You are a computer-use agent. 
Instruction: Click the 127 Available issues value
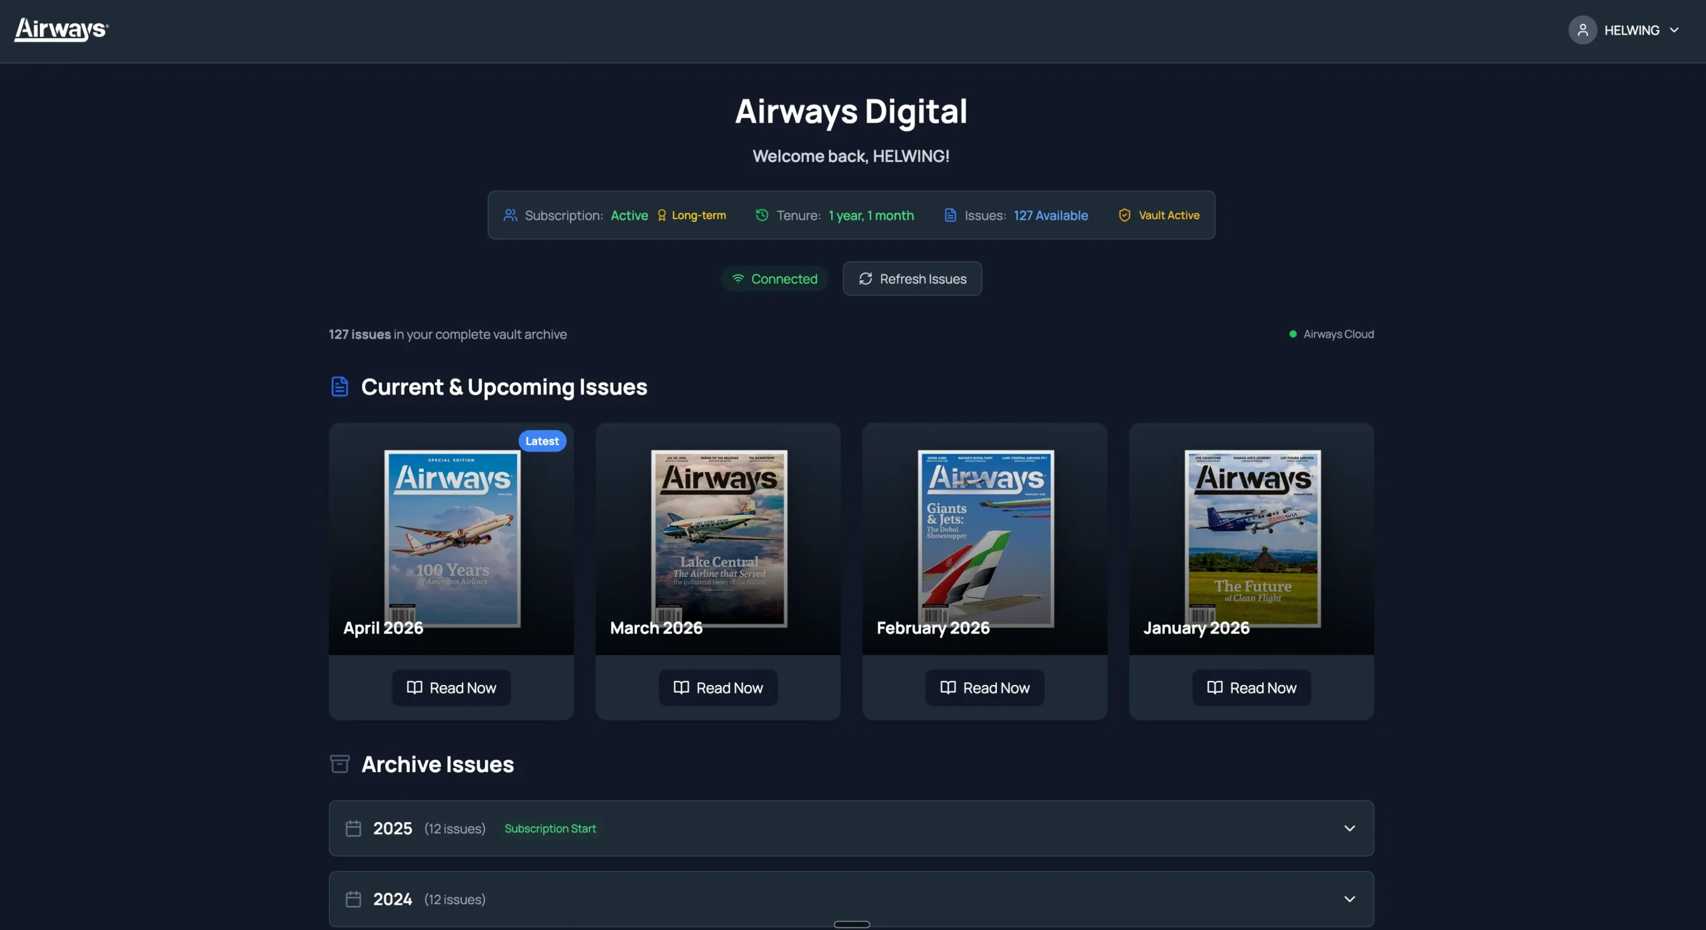click(1051, 215)
